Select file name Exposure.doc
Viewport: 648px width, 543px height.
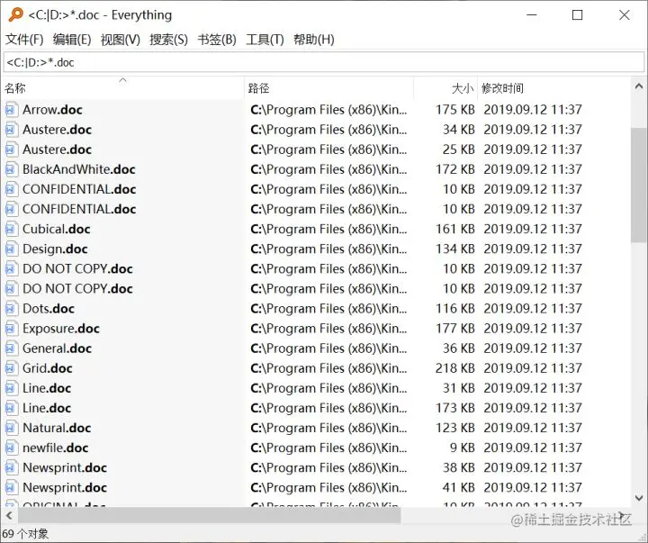(61, 329)
